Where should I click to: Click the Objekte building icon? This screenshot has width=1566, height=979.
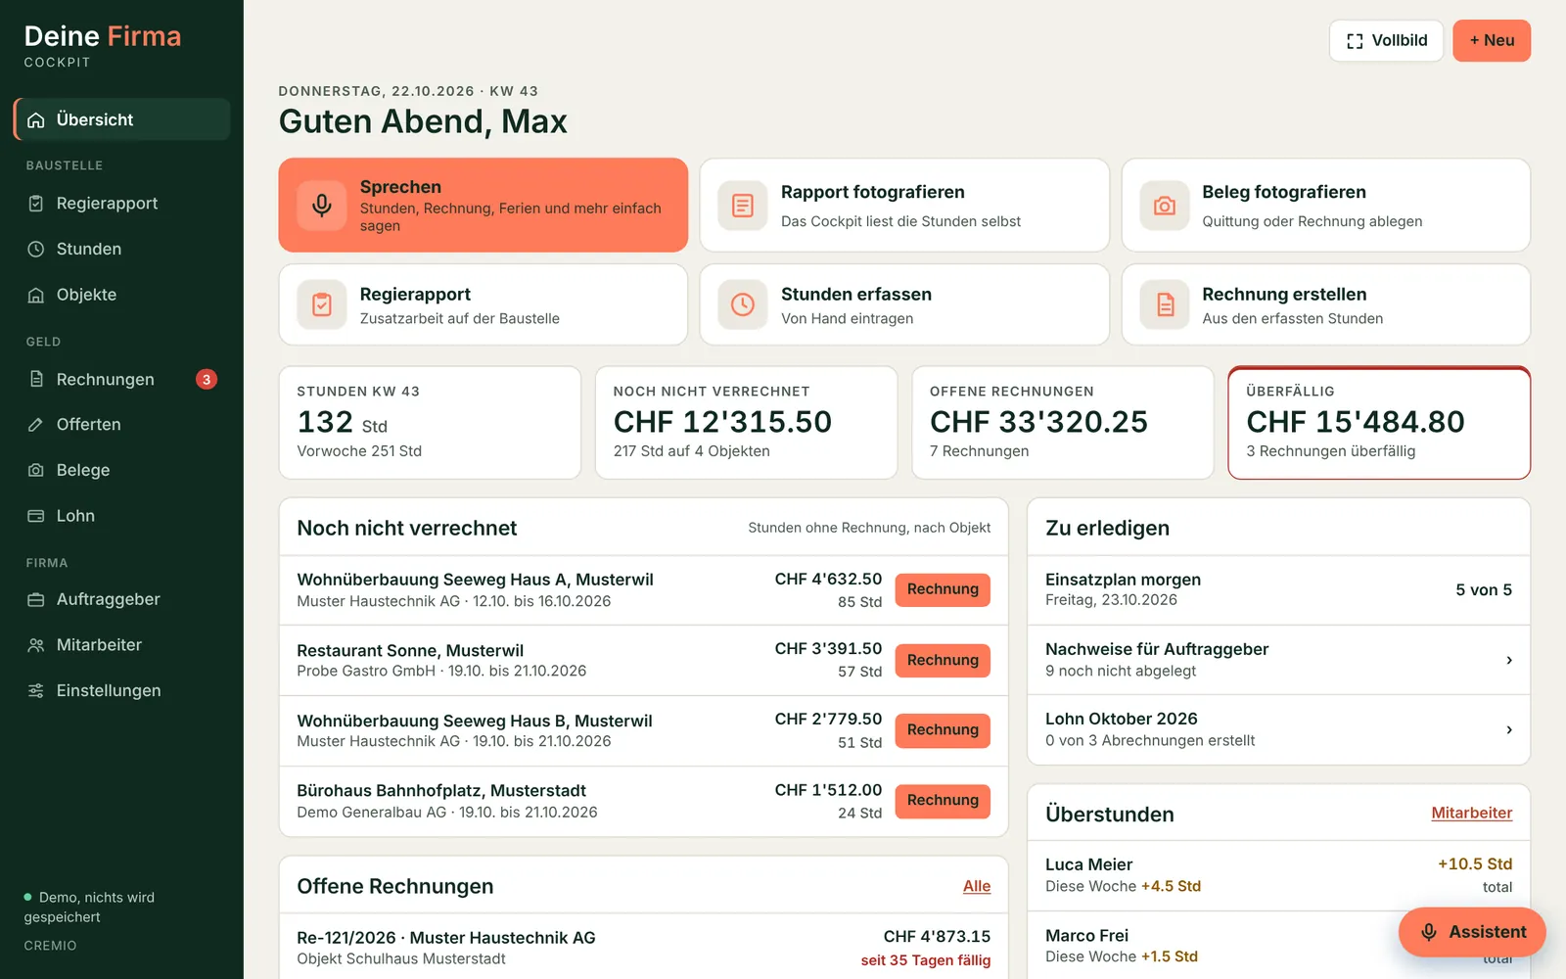pos(36,295)
